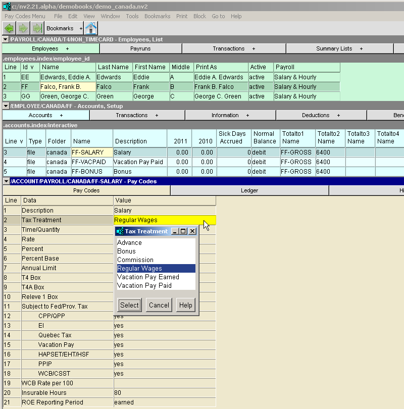
Task: Select the Edwards, Eddie A. employee row
Action: 65,77
